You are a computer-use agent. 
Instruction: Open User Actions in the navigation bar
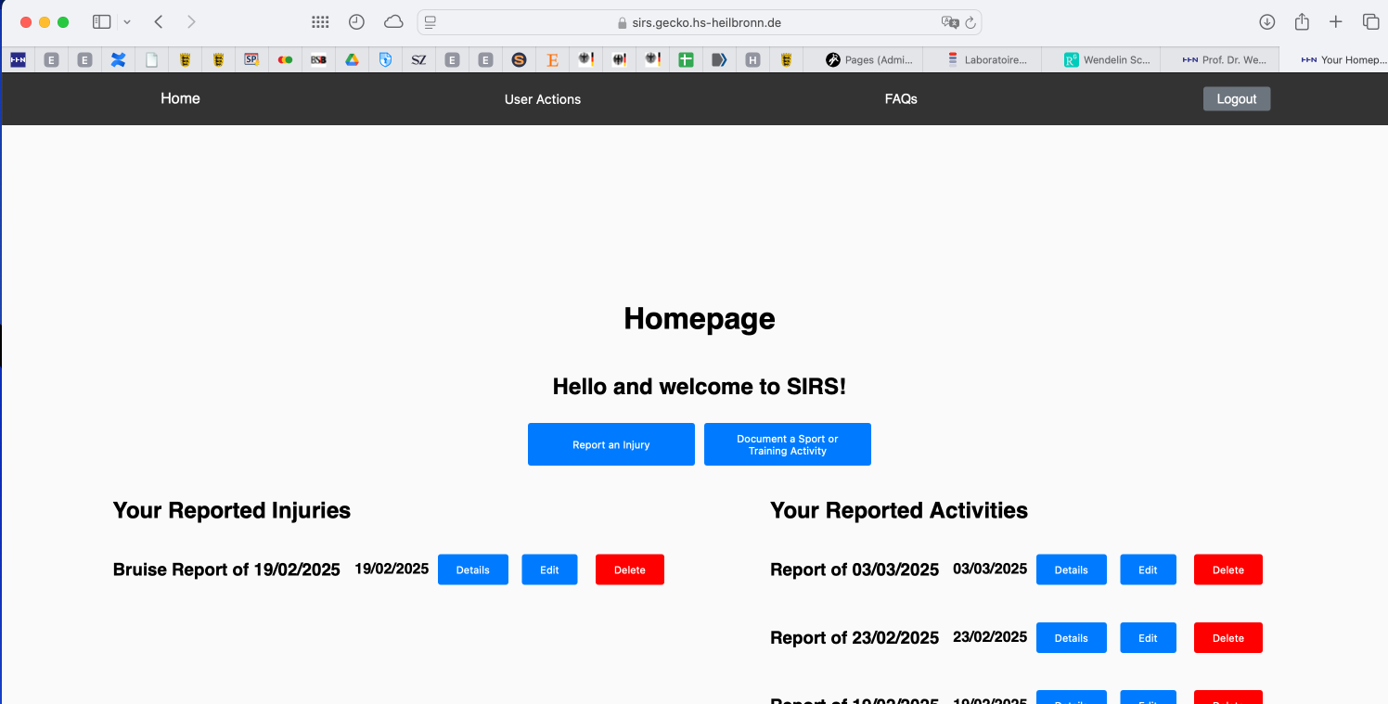pyautogui.click(x=543, y=99)
